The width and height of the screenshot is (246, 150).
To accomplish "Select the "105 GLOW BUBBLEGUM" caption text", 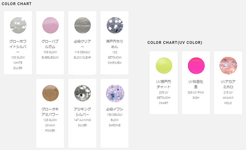I will coord(50,55).
